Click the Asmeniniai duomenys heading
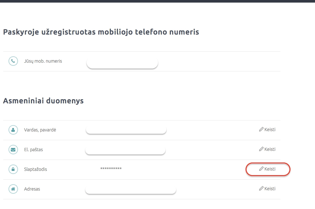Viewport: 315px width, 209px height. click(x=43, y=101)
